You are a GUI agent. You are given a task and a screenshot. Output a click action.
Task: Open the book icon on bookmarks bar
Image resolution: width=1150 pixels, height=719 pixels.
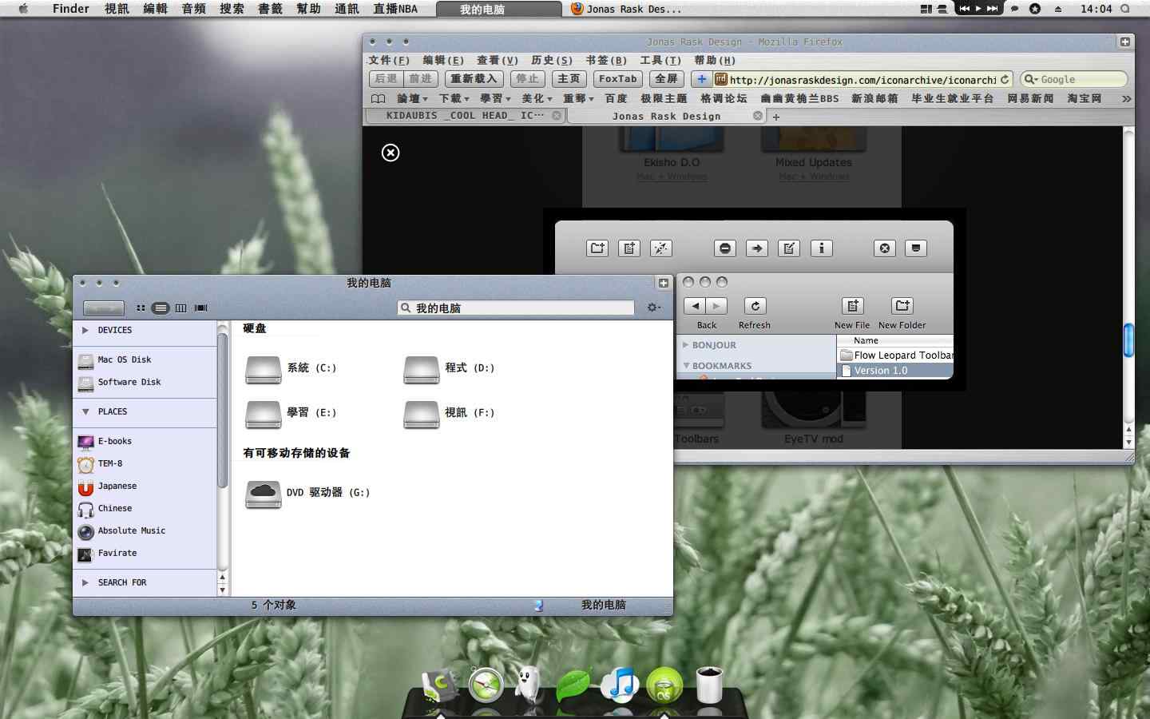[379, 98]
